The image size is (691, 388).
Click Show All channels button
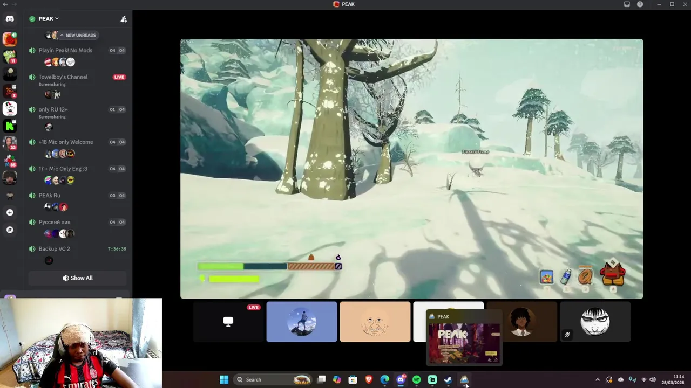click(x=78, y=278)
